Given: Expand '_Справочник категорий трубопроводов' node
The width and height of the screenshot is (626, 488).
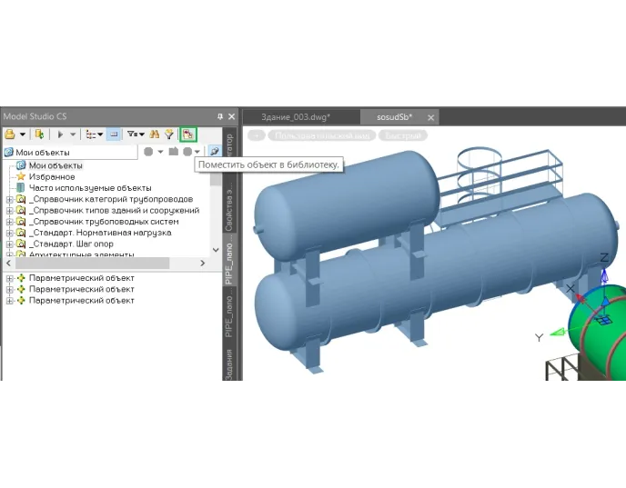Looking at the screenshot, I should 9,199.
